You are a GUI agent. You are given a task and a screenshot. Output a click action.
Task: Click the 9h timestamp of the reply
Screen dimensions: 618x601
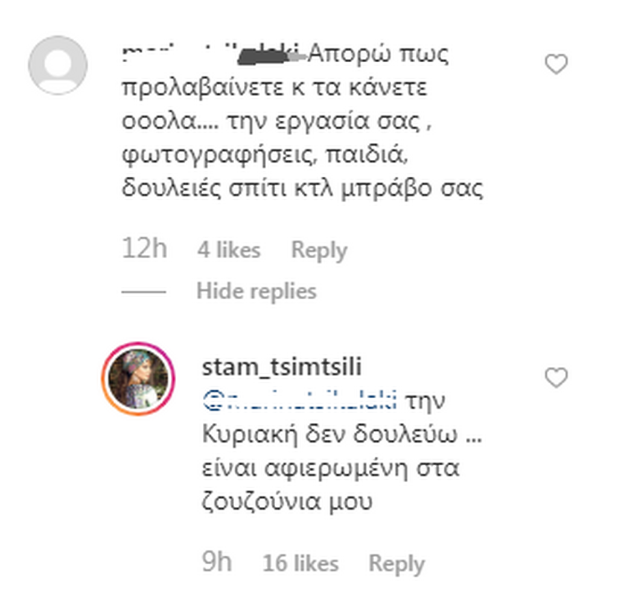pyautogui.click(x=217, y=562)
